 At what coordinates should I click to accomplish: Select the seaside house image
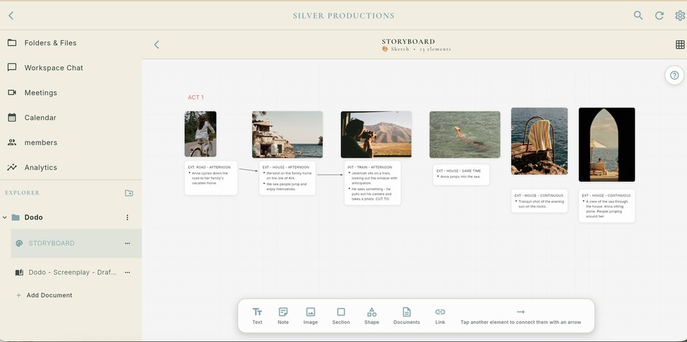click(287, 135)
